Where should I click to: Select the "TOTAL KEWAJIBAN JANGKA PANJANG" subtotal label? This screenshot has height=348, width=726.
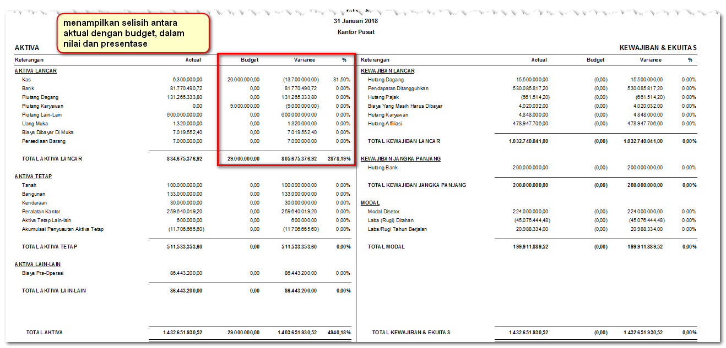pyautogui.click(x=417, y=185)
